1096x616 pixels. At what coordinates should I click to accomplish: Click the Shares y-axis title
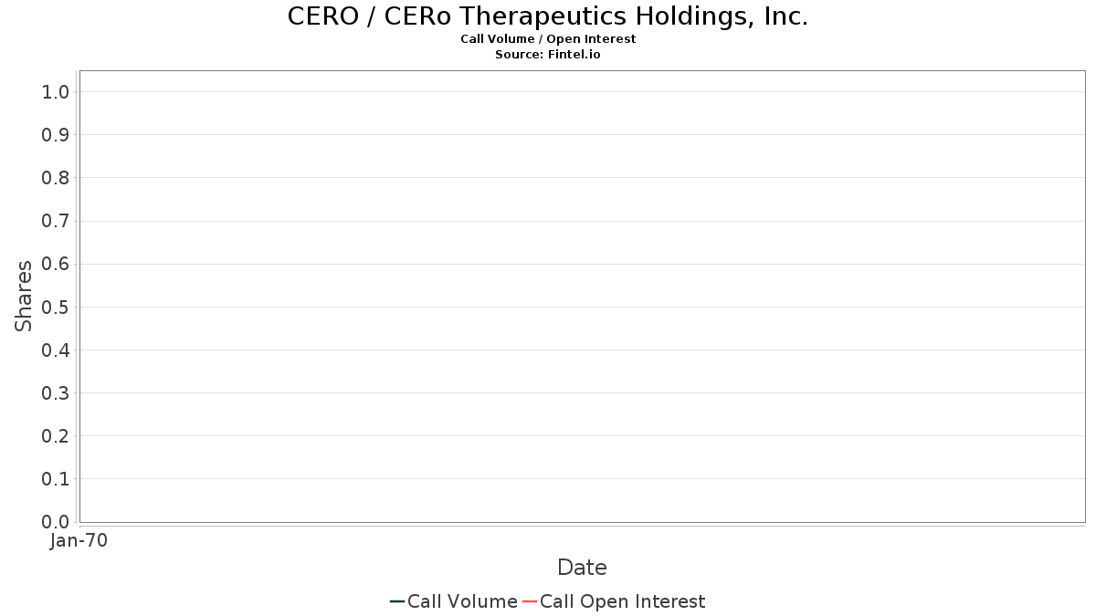pyautogui.click(x=24, y=296)
